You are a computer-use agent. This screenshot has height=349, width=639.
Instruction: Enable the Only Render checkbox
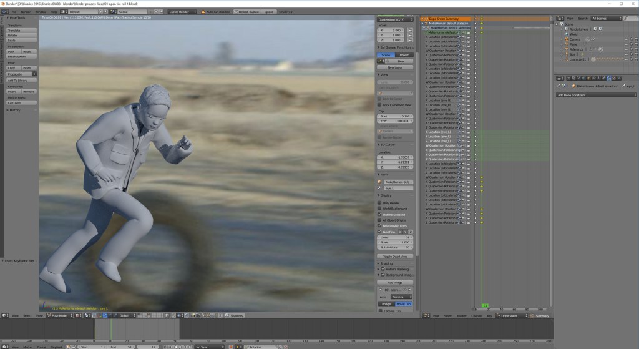379,203
